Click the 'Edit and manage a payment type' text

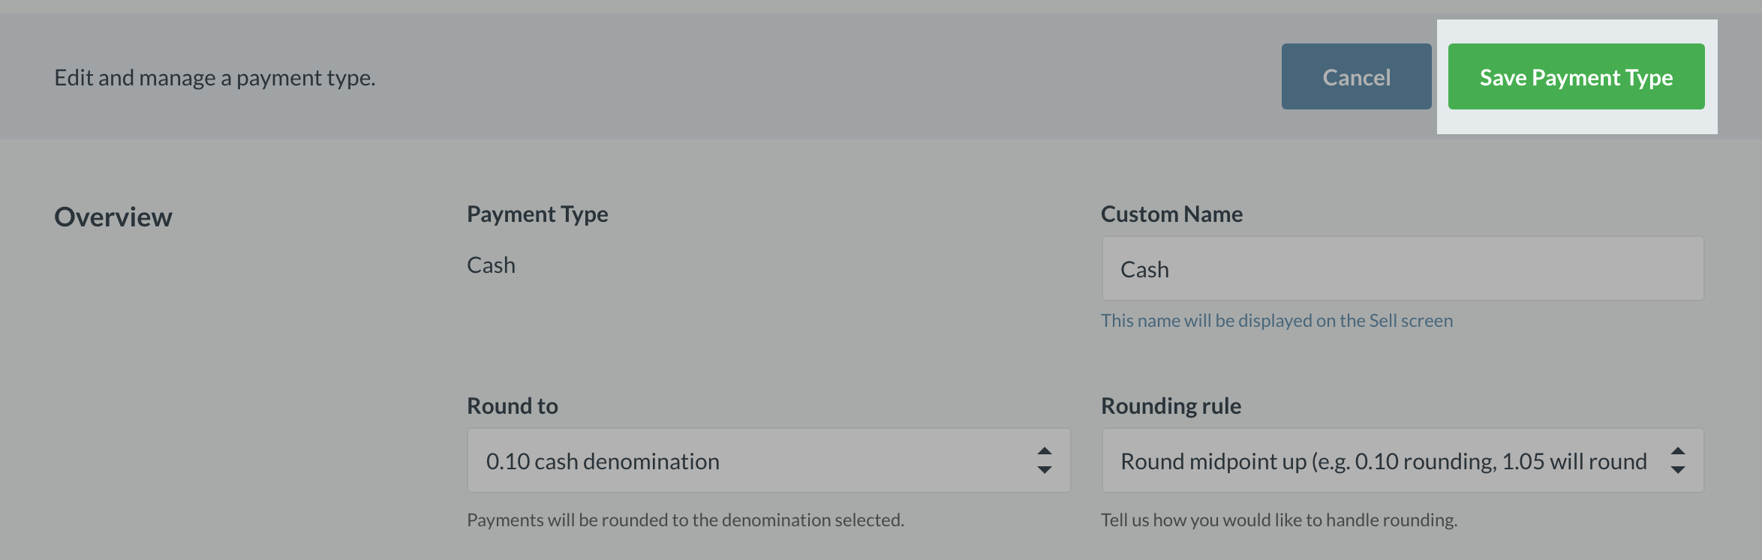215,78
